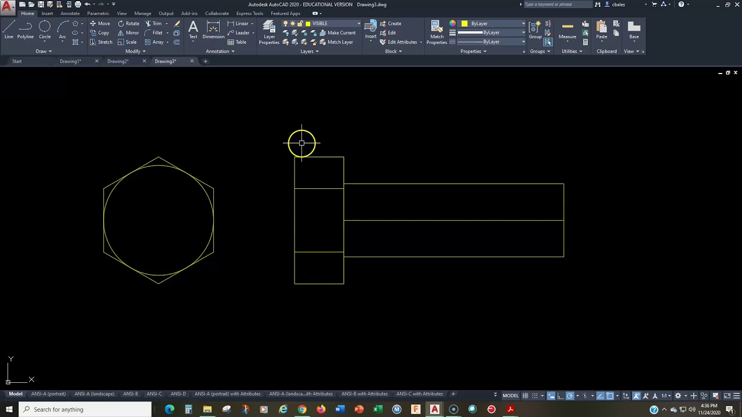Toggle object snap tracking in status bar
This screenshot has width=742, height=417.
(601, 396)
